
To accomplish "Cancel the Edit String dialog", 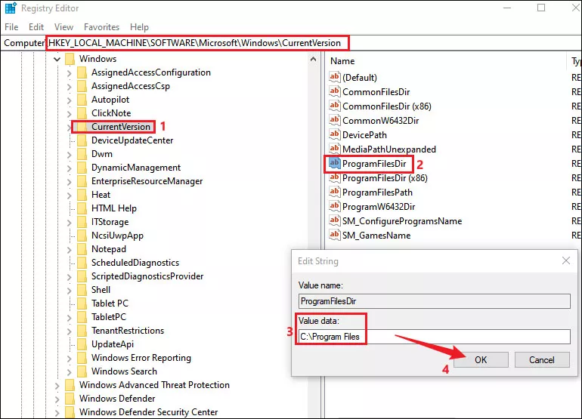I will pyautogui.click(x=542, y=359).
